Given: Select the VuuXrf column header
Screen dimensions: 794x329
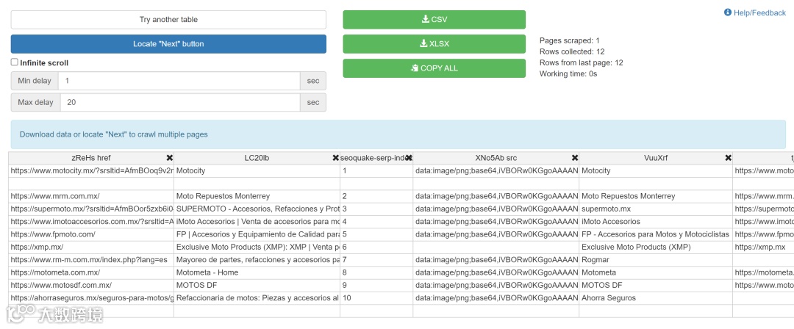Looking at the screenshot, I should [x=656, y=158].
